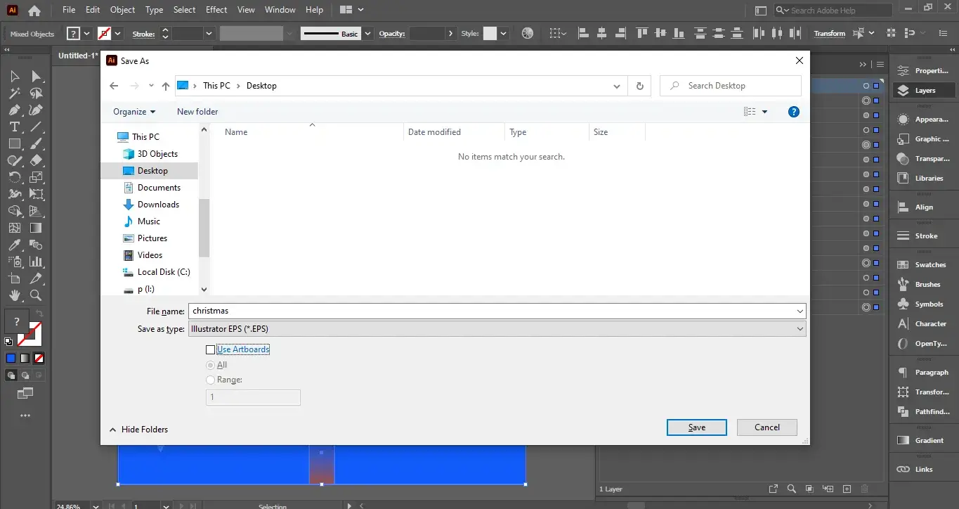Screen dimensions: 959x509
Task: Select the Range radio button
Action: tap(211, 380)
